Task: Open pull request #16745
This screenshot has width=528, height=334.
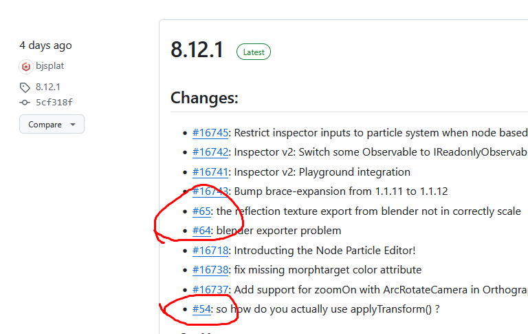Action: pos(210,133)
